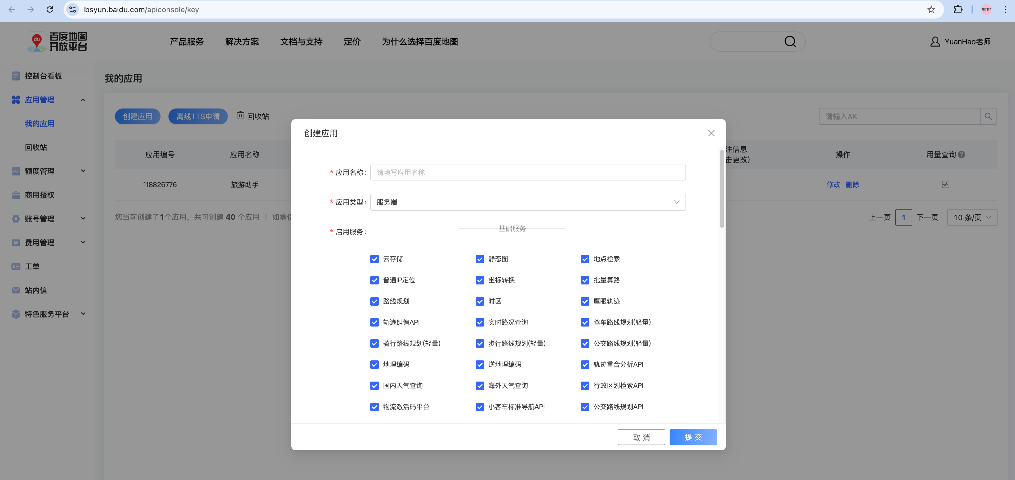
Task: Bookmark page with star icon
Action: point(931,10)
